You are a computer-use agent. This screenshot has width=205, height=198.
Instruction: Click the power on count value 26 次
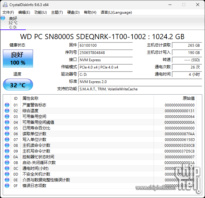coord(187,67)
